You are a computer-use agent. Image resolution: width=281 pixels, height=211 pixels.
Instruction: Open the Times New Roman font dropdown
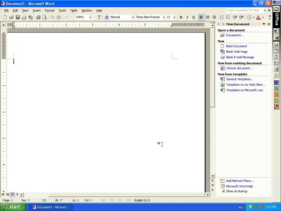point(164,17)
